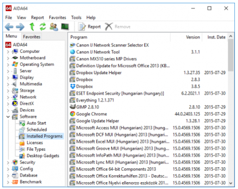Sort list by Version column header

[186, 37]
